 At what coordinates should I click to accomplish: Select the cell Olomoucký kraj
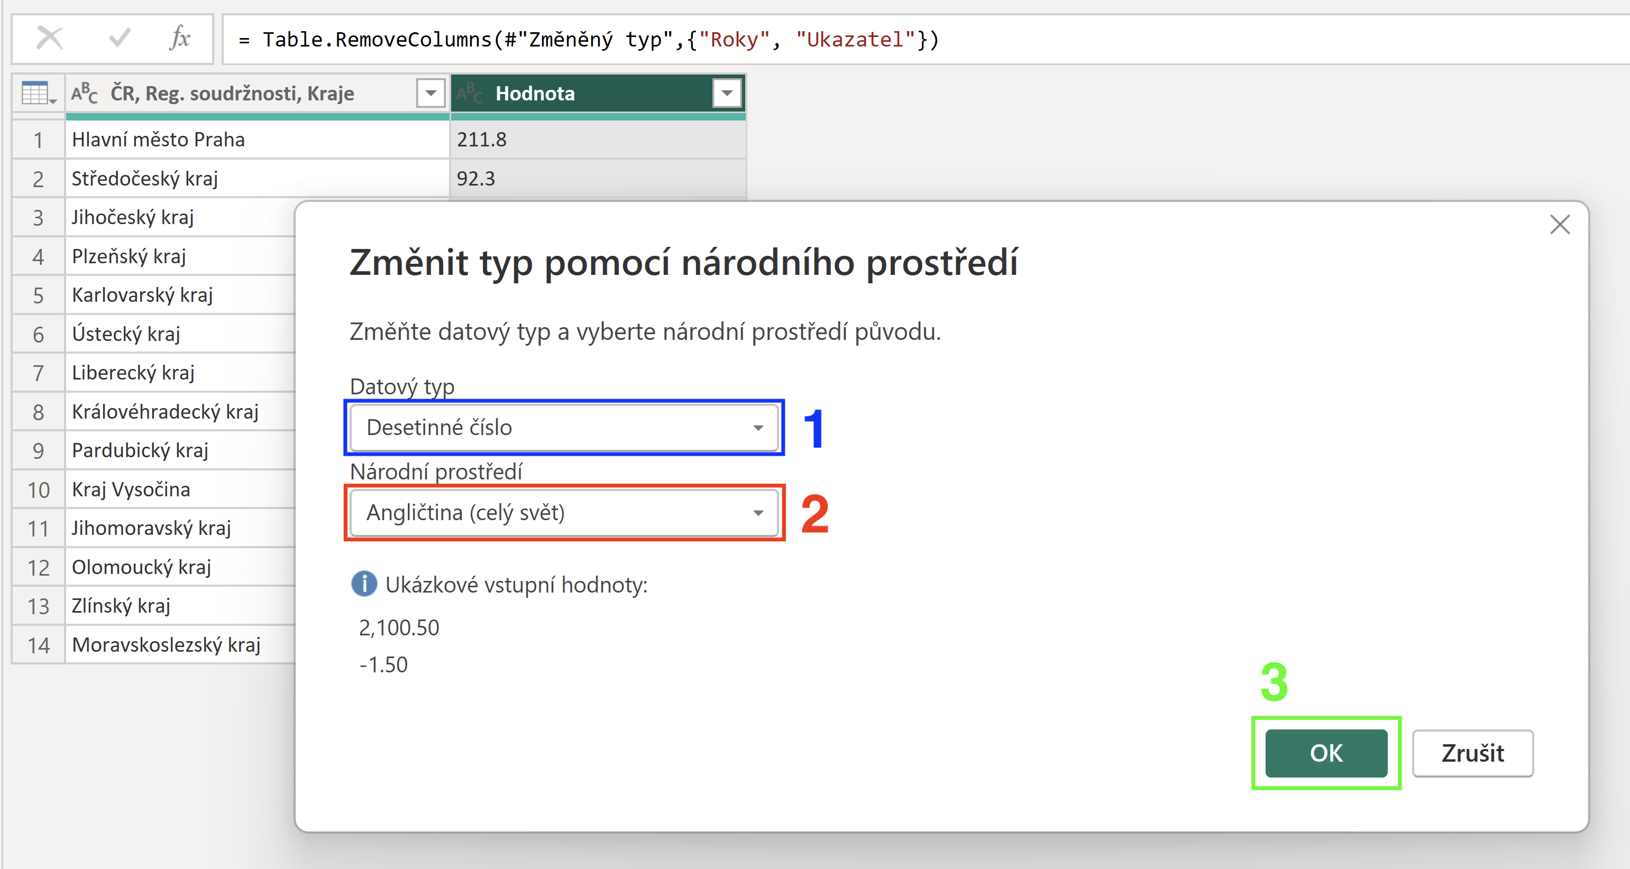[x=180, y=567]
